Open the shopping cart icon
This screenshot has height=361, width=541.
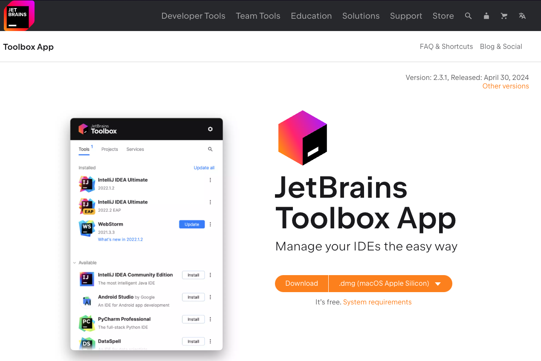[504, 16]
